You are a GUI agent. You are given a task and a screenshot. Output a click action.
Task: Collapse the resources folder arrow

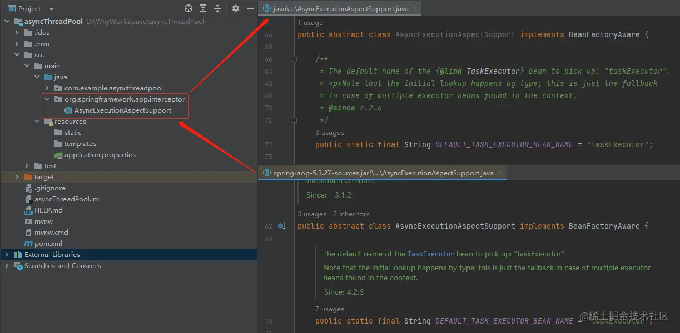pyautogui.click(x=37, y=122)
